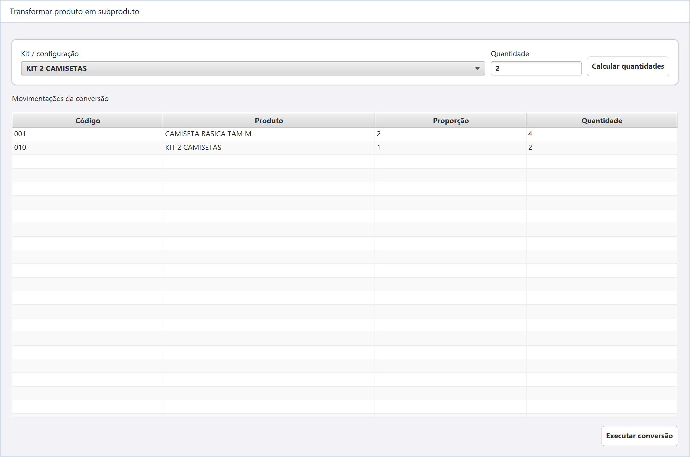This screenshot has height=457, width=690.
Task: Sort by the Código column header
Action: tap(88, 120)
